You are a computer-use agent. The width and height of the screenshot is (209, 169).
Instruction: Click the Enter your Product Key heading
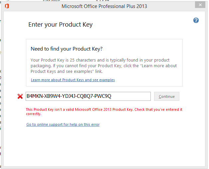[60, 25]
